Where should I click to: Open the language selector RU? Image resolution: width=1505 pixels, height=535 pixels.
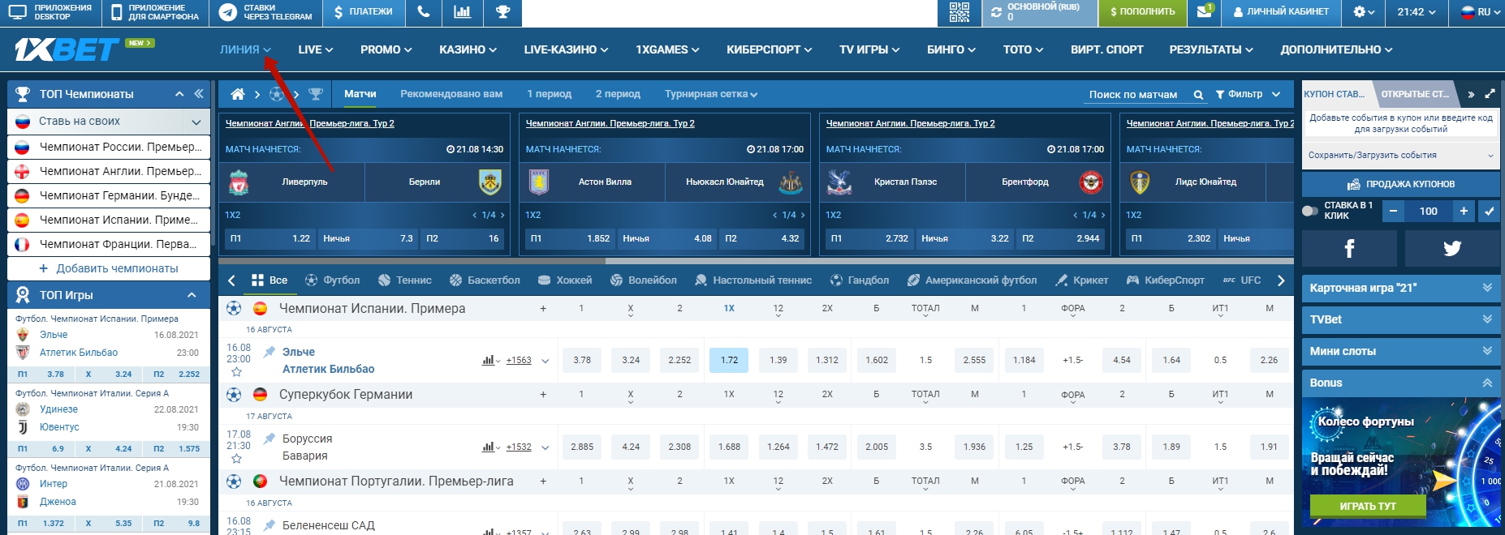[1481, 12]
